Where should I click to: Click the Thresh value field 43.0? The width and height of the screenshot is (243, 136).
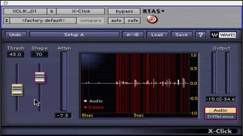tap(16, 54)
